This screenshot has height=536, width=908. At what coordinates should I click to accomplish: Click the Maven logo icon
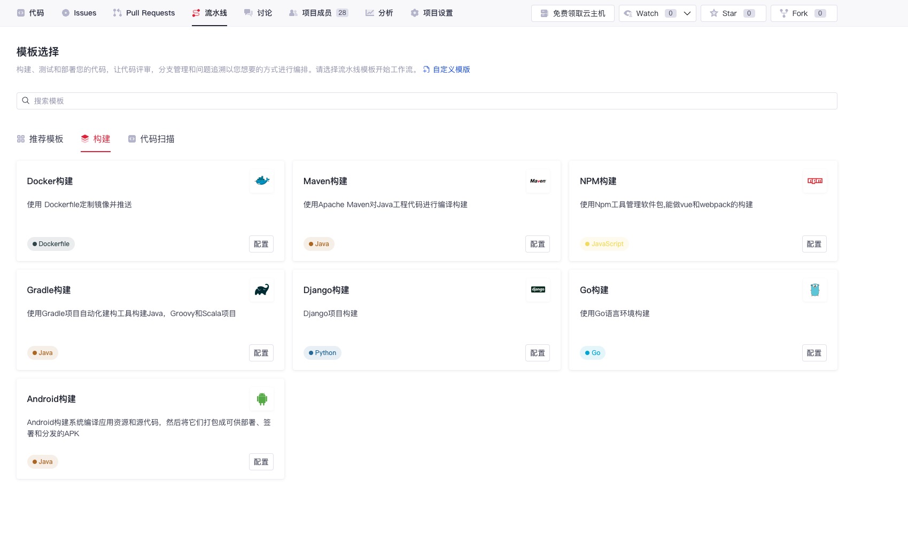538,181
